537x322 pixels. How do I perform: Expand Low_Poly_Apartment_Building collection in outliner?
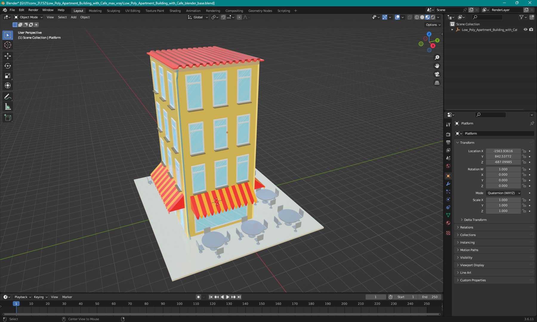click(x=452, y=30)
